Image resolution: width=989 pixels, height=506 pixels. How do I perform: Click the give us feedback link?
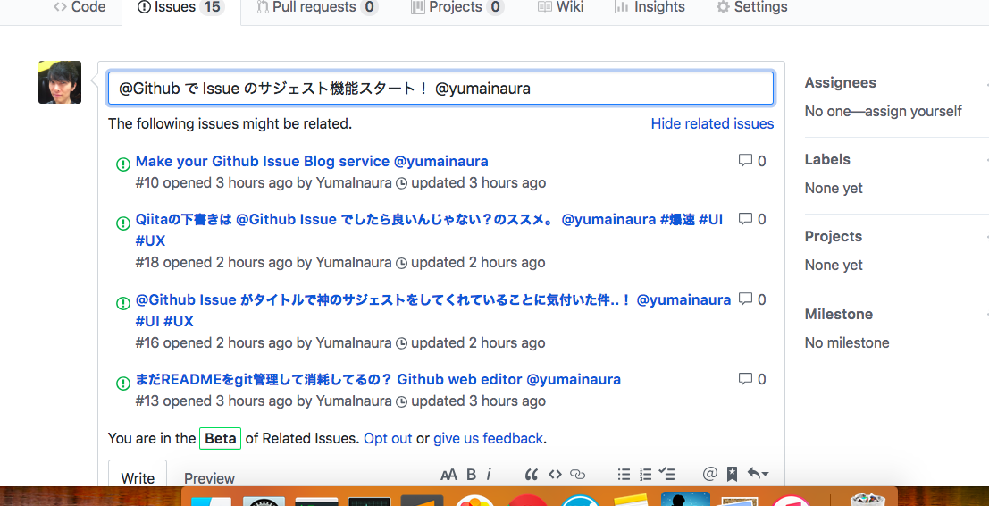(x=488, y=438)
